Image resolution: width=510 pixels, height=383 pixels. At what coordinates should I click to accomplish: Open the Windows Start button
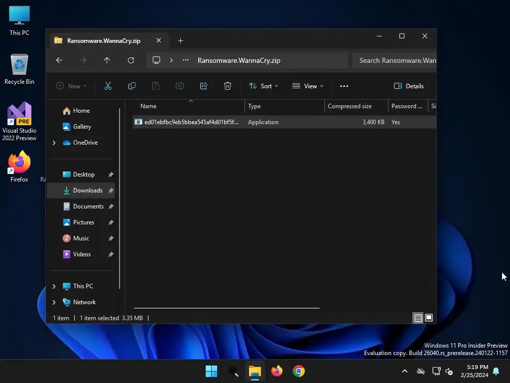[x=211, y=371]
